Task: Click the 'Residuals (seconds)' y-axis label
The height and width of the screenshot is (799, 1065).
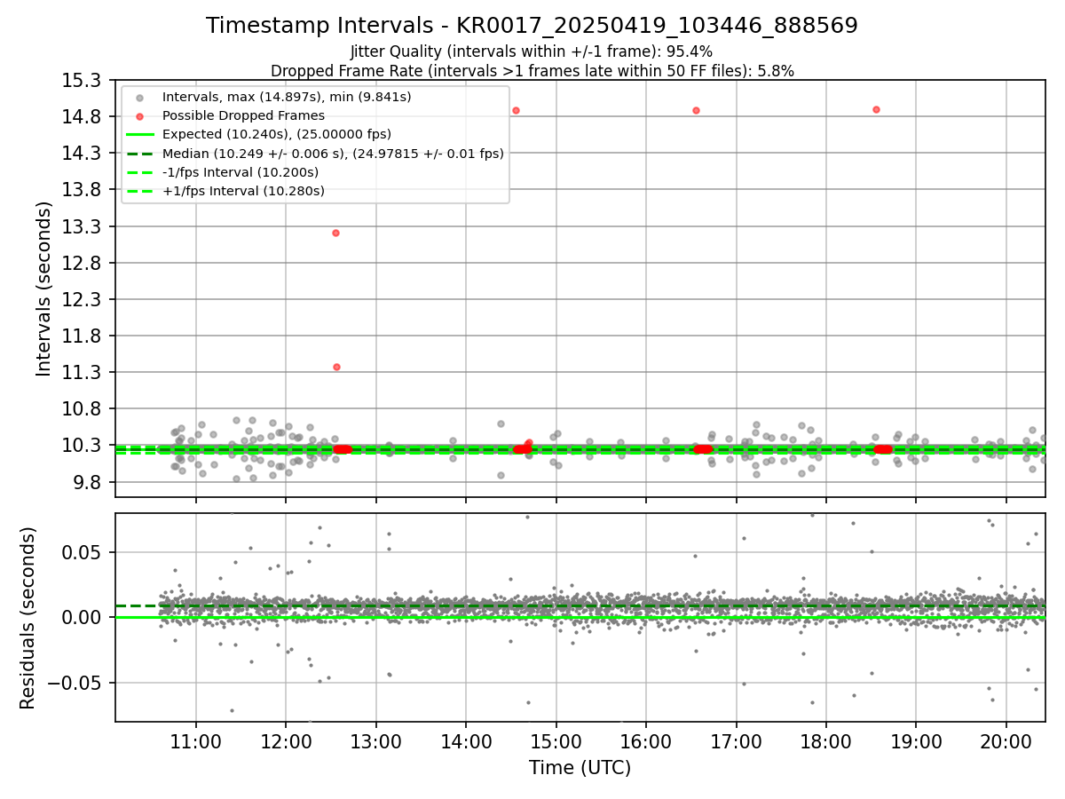Action: 28,618
